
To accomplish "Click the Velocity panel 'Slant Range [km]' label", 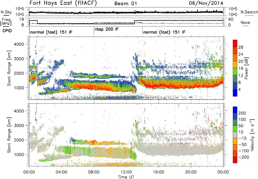I will pos(9,135).
